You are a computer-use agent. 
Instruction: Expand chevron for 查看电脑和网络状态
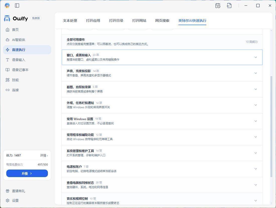click(x=256, y=185)
